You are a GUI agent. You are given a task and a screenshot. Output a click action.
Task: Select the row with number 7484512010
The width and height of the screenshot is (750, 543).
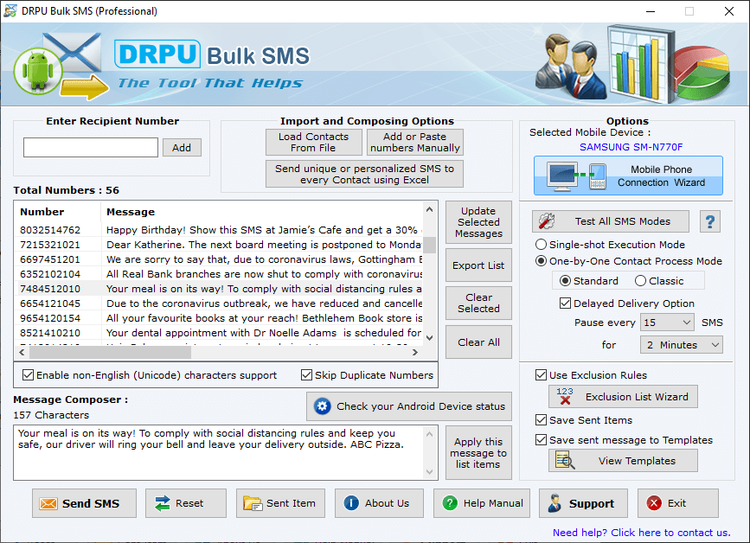(219, 289)
